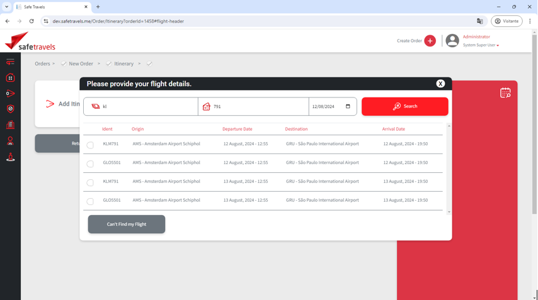Select KLM791 flight departing 13 August
This screenshot has height=300, width=538.
click(90, 183)
